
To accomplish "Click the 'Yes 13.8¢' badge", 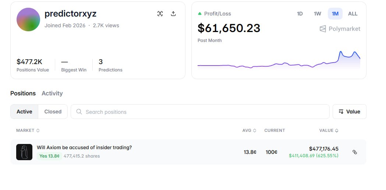I will (49, 156).
